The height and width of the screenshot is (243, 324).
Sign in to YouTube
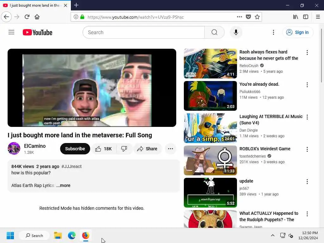(x=297, y=32)
